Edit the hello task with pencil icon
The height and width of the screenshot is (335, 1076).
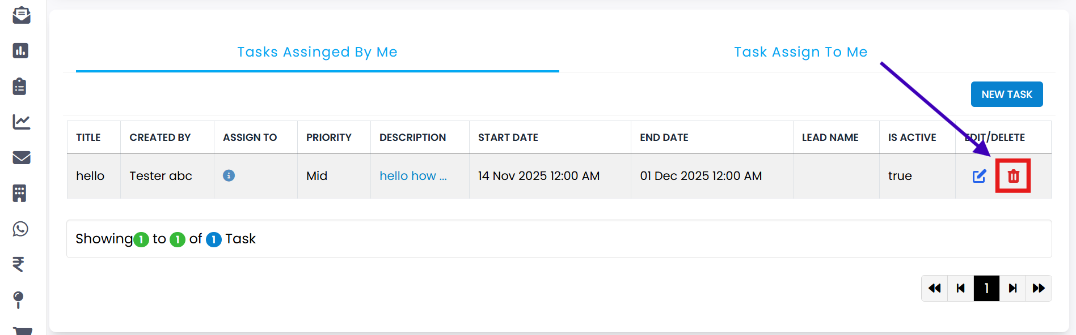(x=979, y=176)
